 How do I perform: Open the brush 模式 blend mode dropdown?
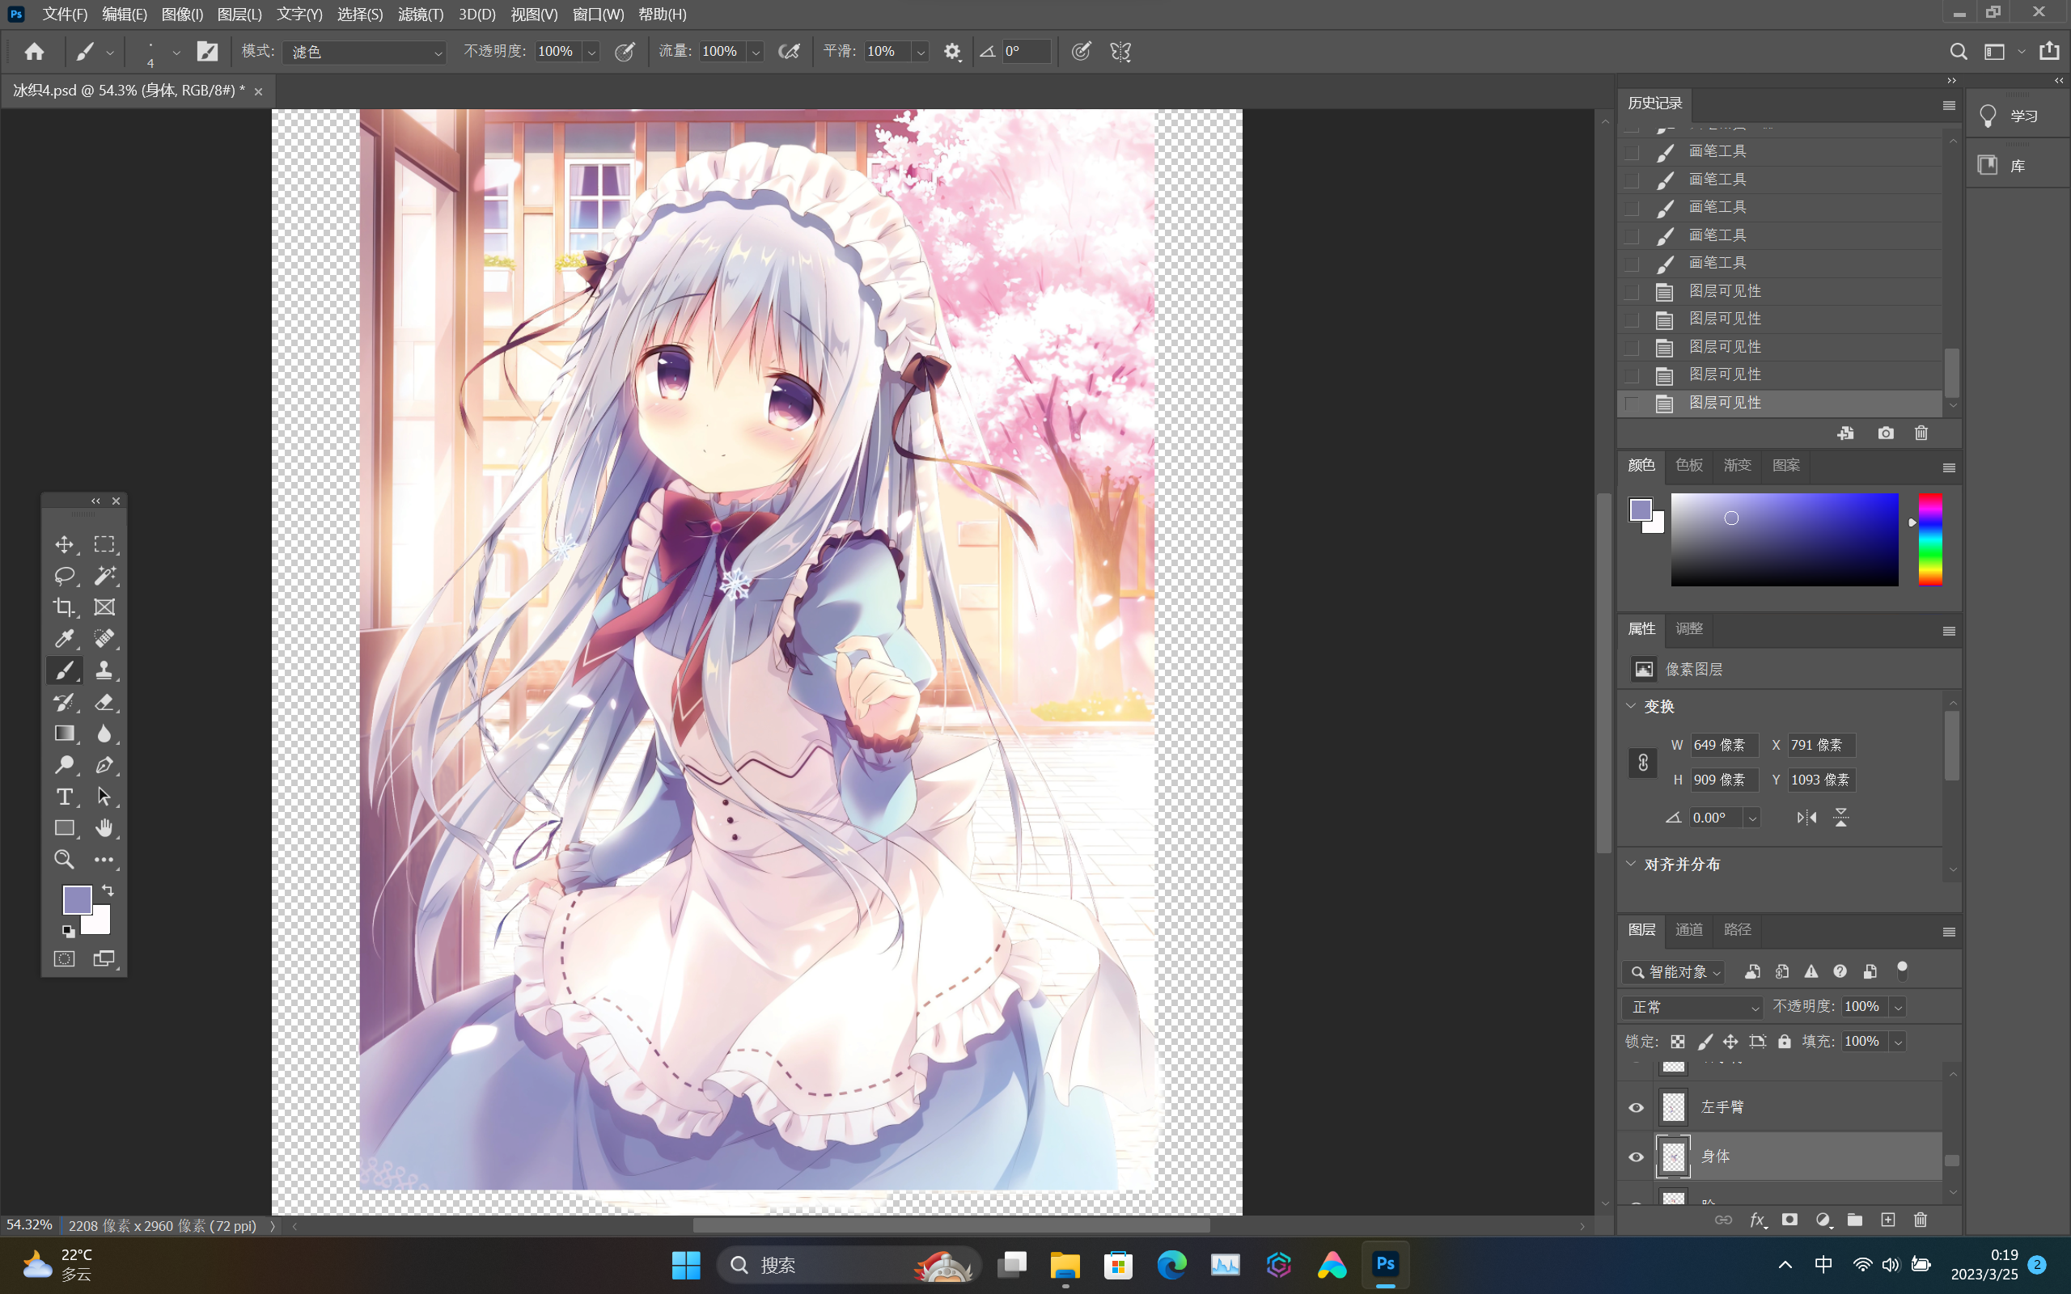pyautogui.click(x=365, y=53)
